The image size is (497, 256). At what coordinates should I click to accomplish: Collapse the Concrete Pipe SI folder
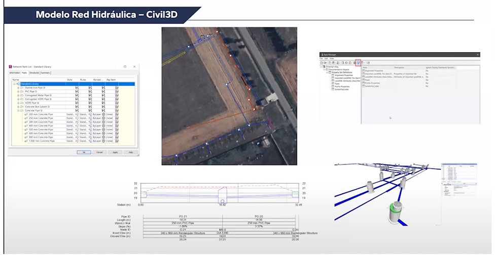point(18,110)
